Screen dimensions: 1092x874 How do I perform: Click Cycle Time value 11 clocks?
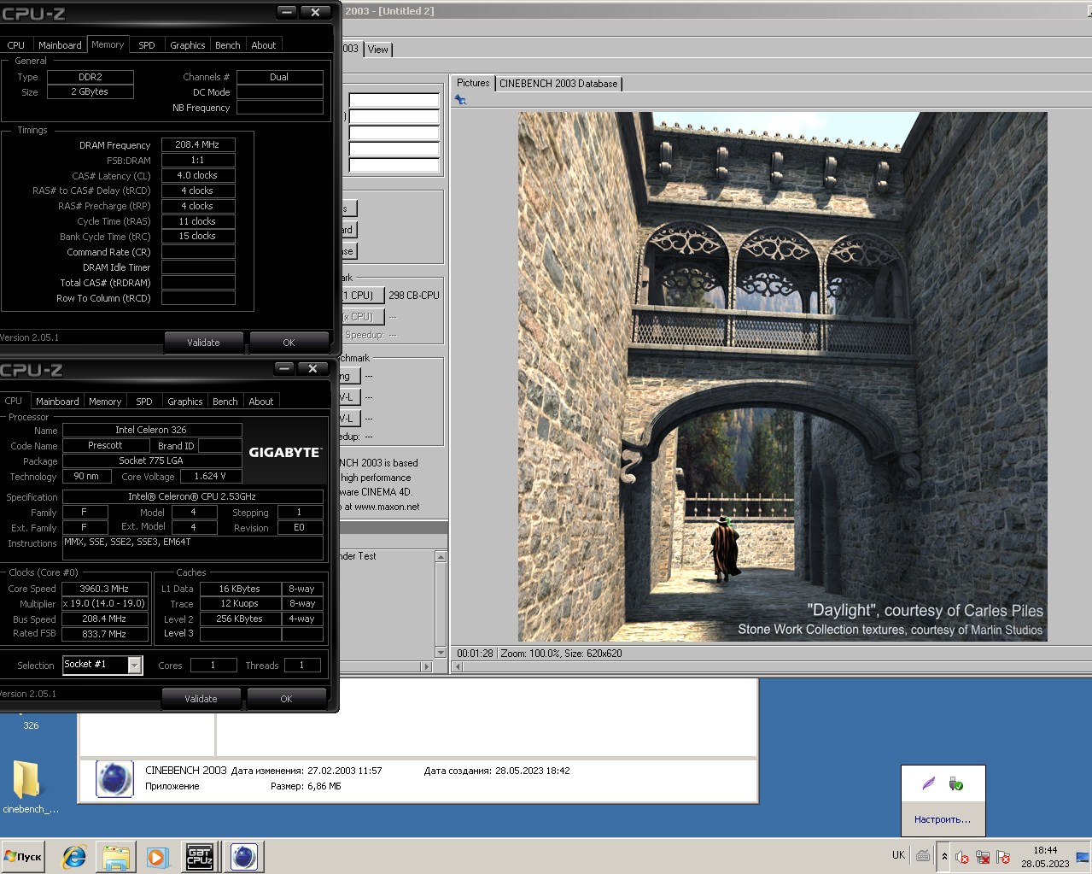(198, 222)
